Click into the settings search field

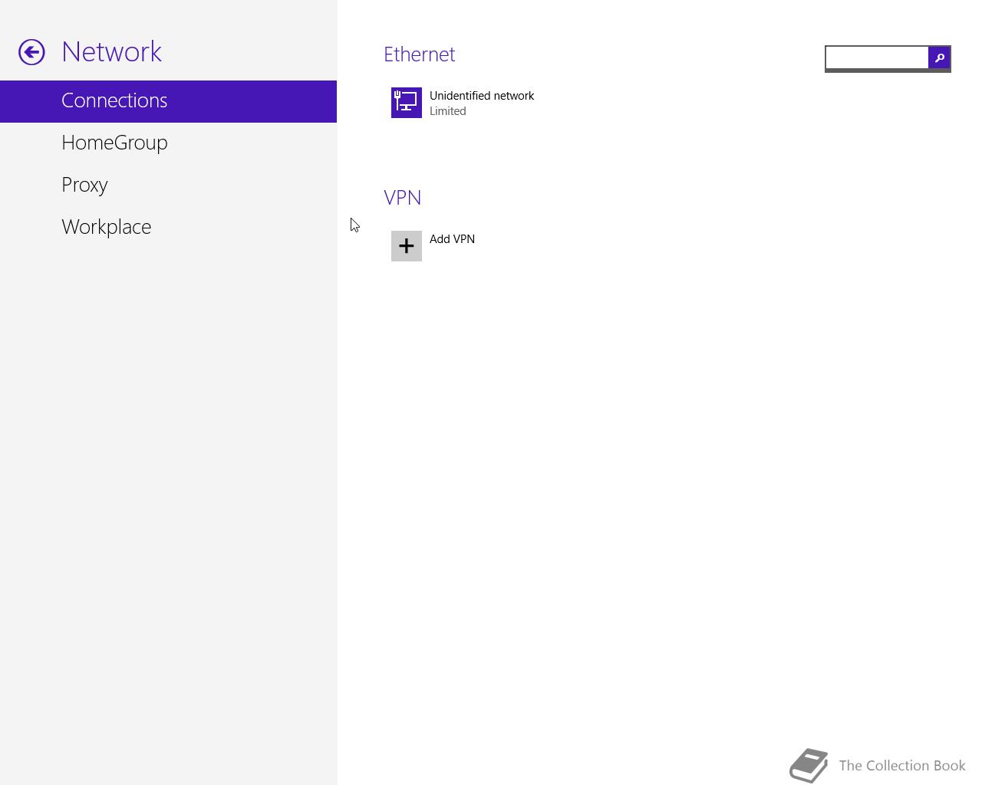pos(877,57)
